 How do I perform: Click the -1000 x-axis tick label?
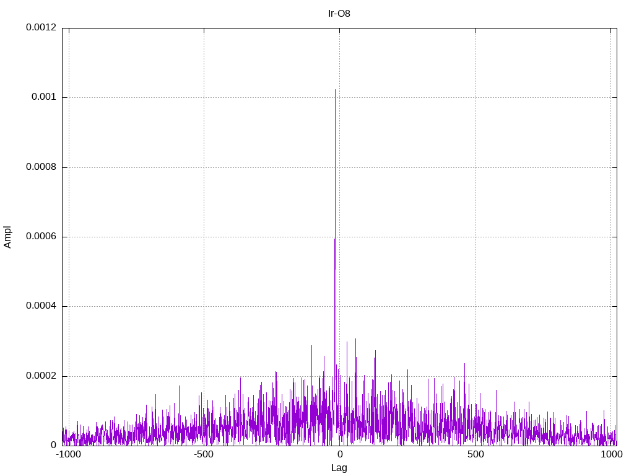[68, 454]
